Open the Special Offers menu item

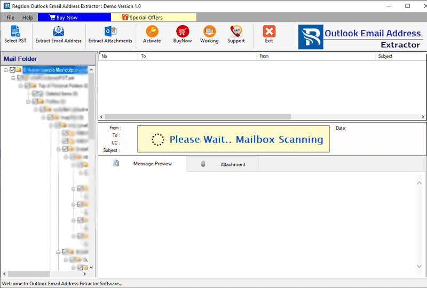(154, 18)
